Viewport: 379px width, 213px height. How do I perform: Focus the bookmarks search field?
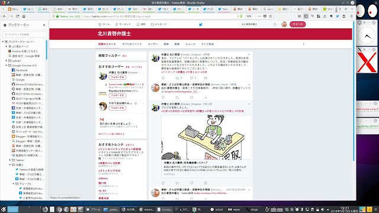pyautogui.click(x=24, y=34)
